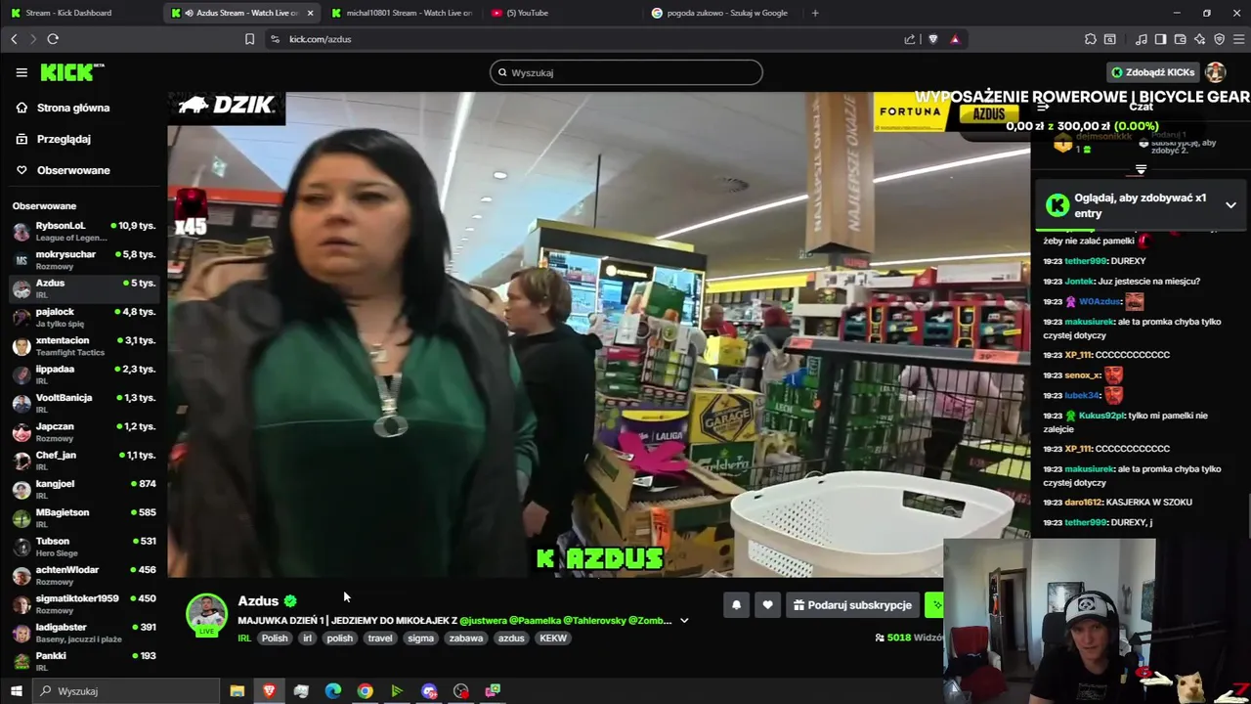
Task: Select the travel tag
Action: [380, 638]
